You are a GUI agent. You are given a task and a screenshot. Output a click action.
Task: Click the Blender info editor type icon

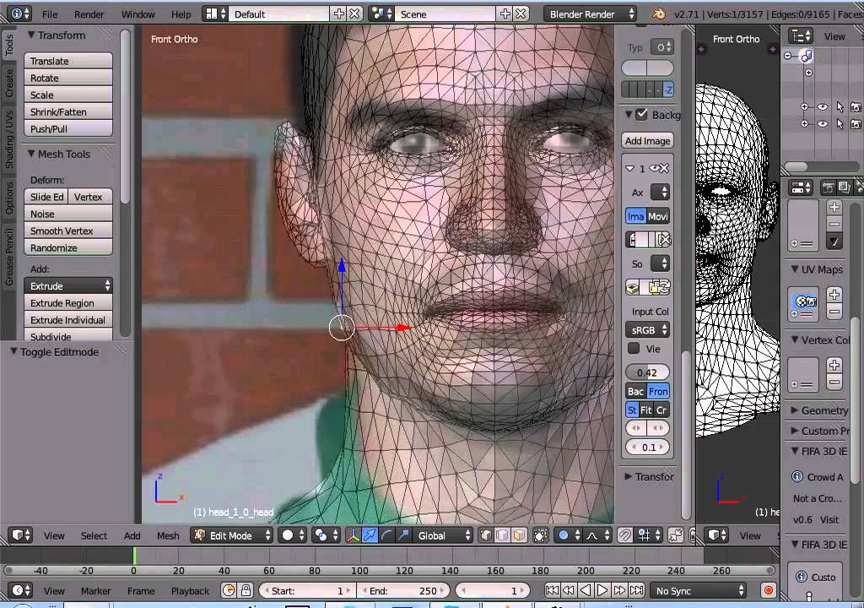[x=20, y=14]
